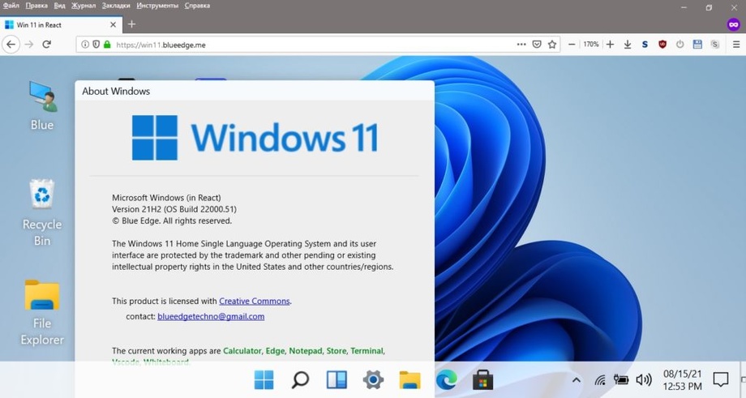Image resolution: width=746 pixels, height=398 pixels.
Task: Zoom out with the minus button
Action: click(572, 45)
